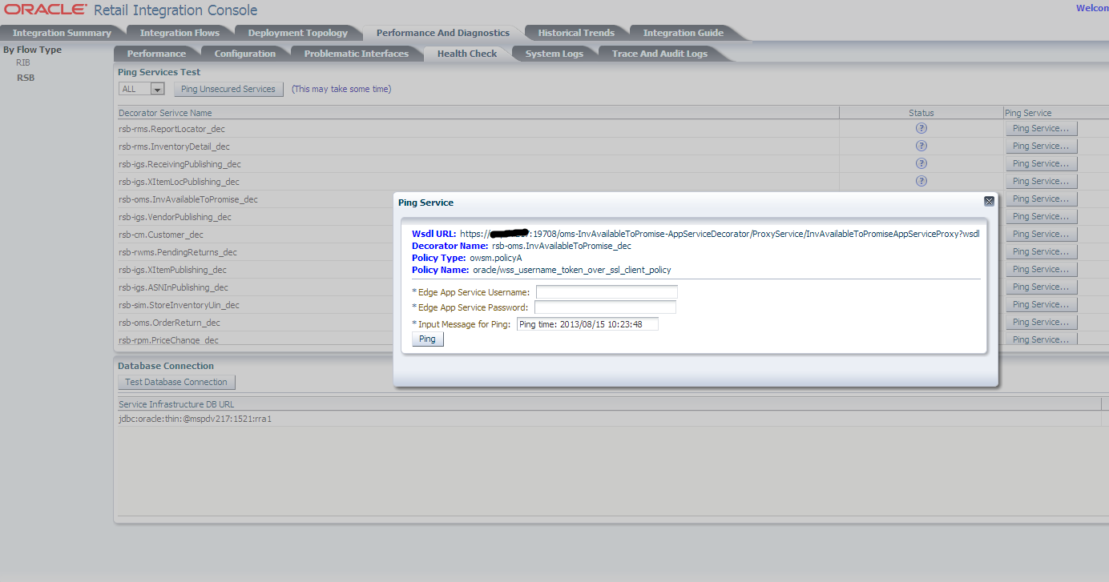Viewport: 1109px width, 582px height.
Task: Open the System Logs sub-tab
Action: 554,54
